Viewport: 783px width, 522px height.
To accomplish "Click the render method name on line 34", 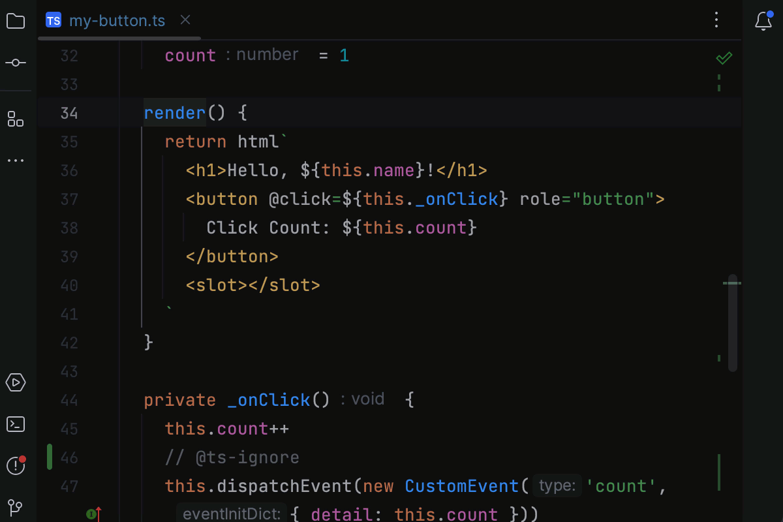I will [x=174, y=112].
